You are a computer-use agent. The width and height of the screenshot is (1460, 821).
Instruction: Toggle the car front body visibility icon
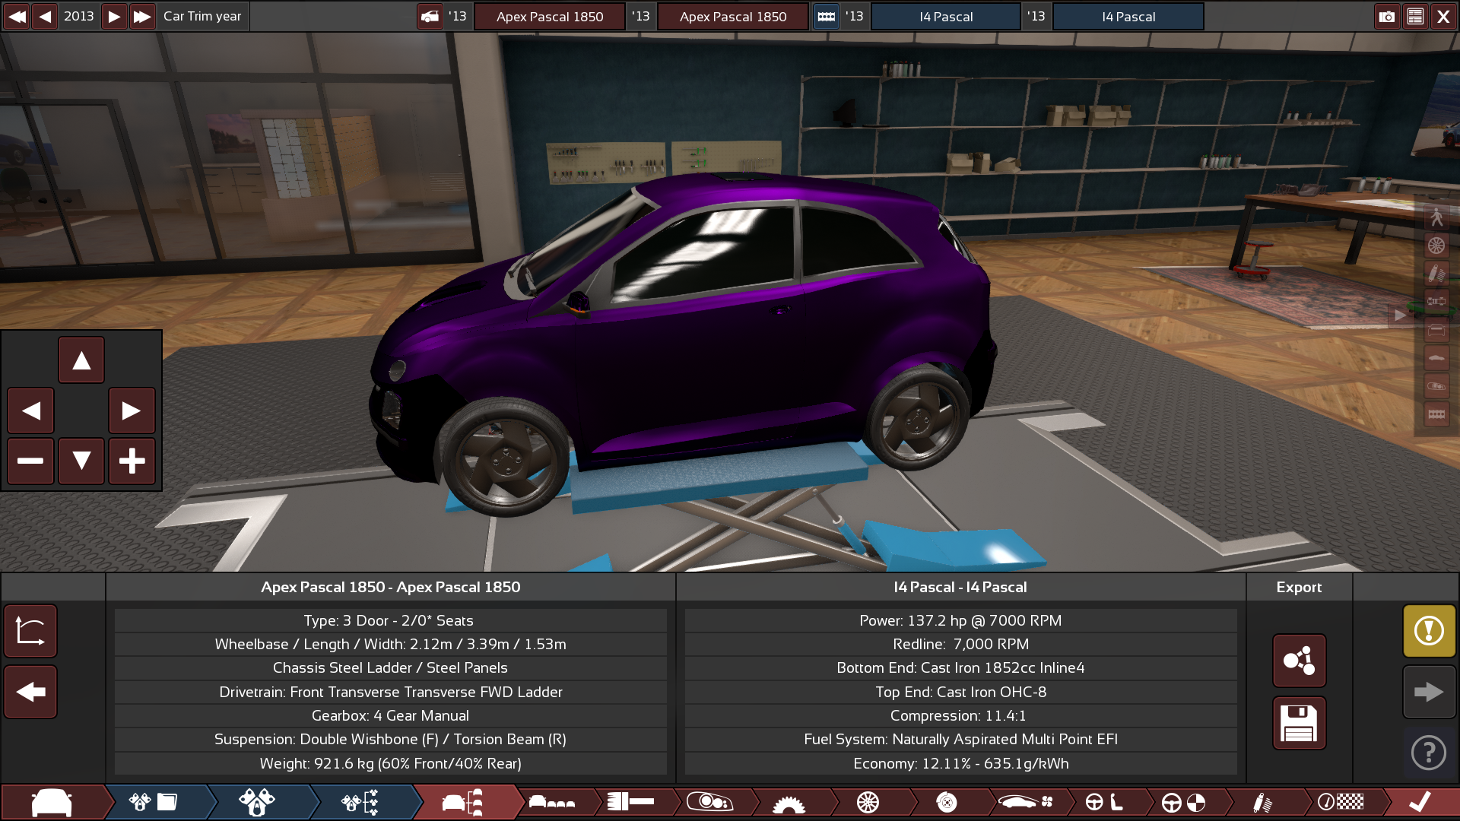click(1436, 330)
